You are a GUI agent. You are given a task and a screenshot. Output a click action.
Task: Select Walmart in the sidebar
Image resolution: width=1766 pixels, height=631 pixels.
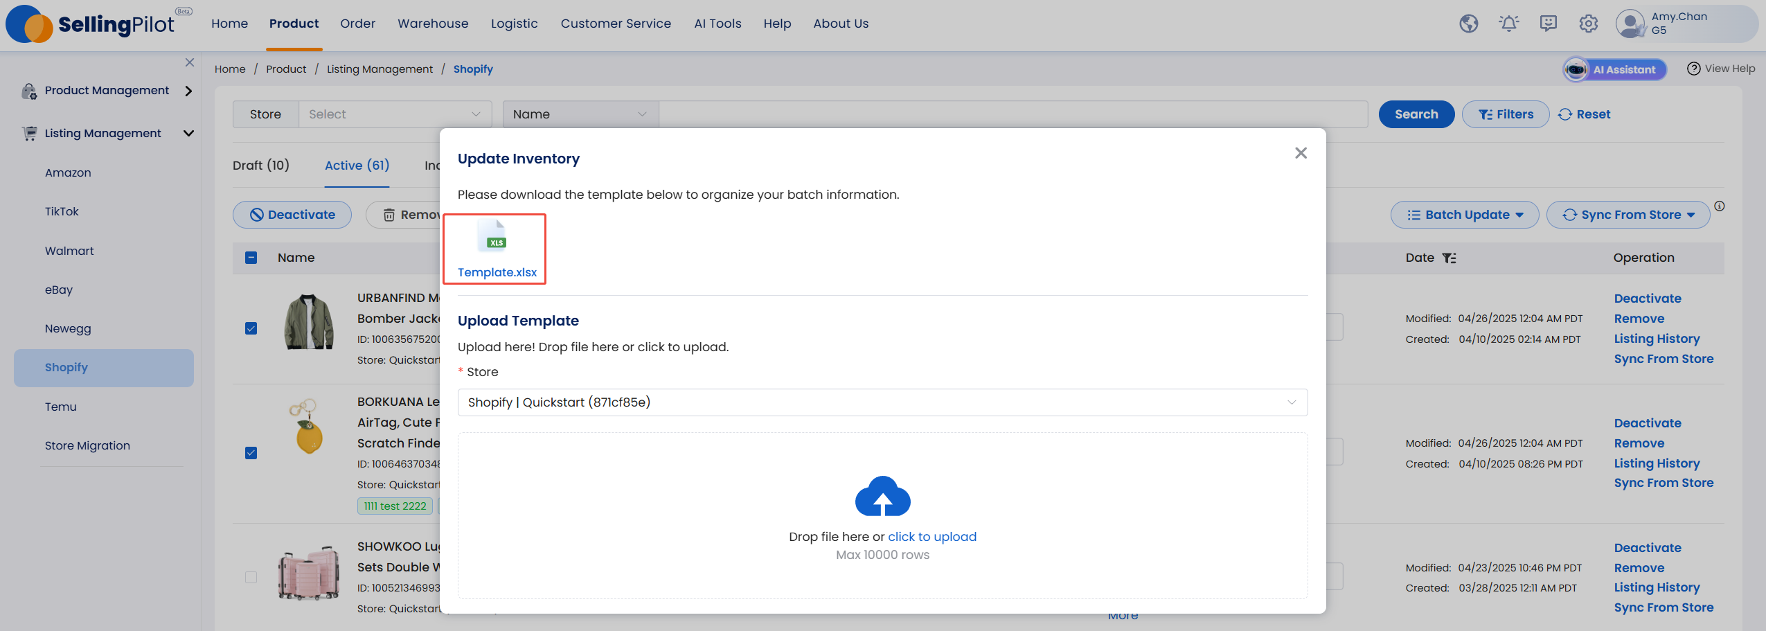(x=69, y=251)
